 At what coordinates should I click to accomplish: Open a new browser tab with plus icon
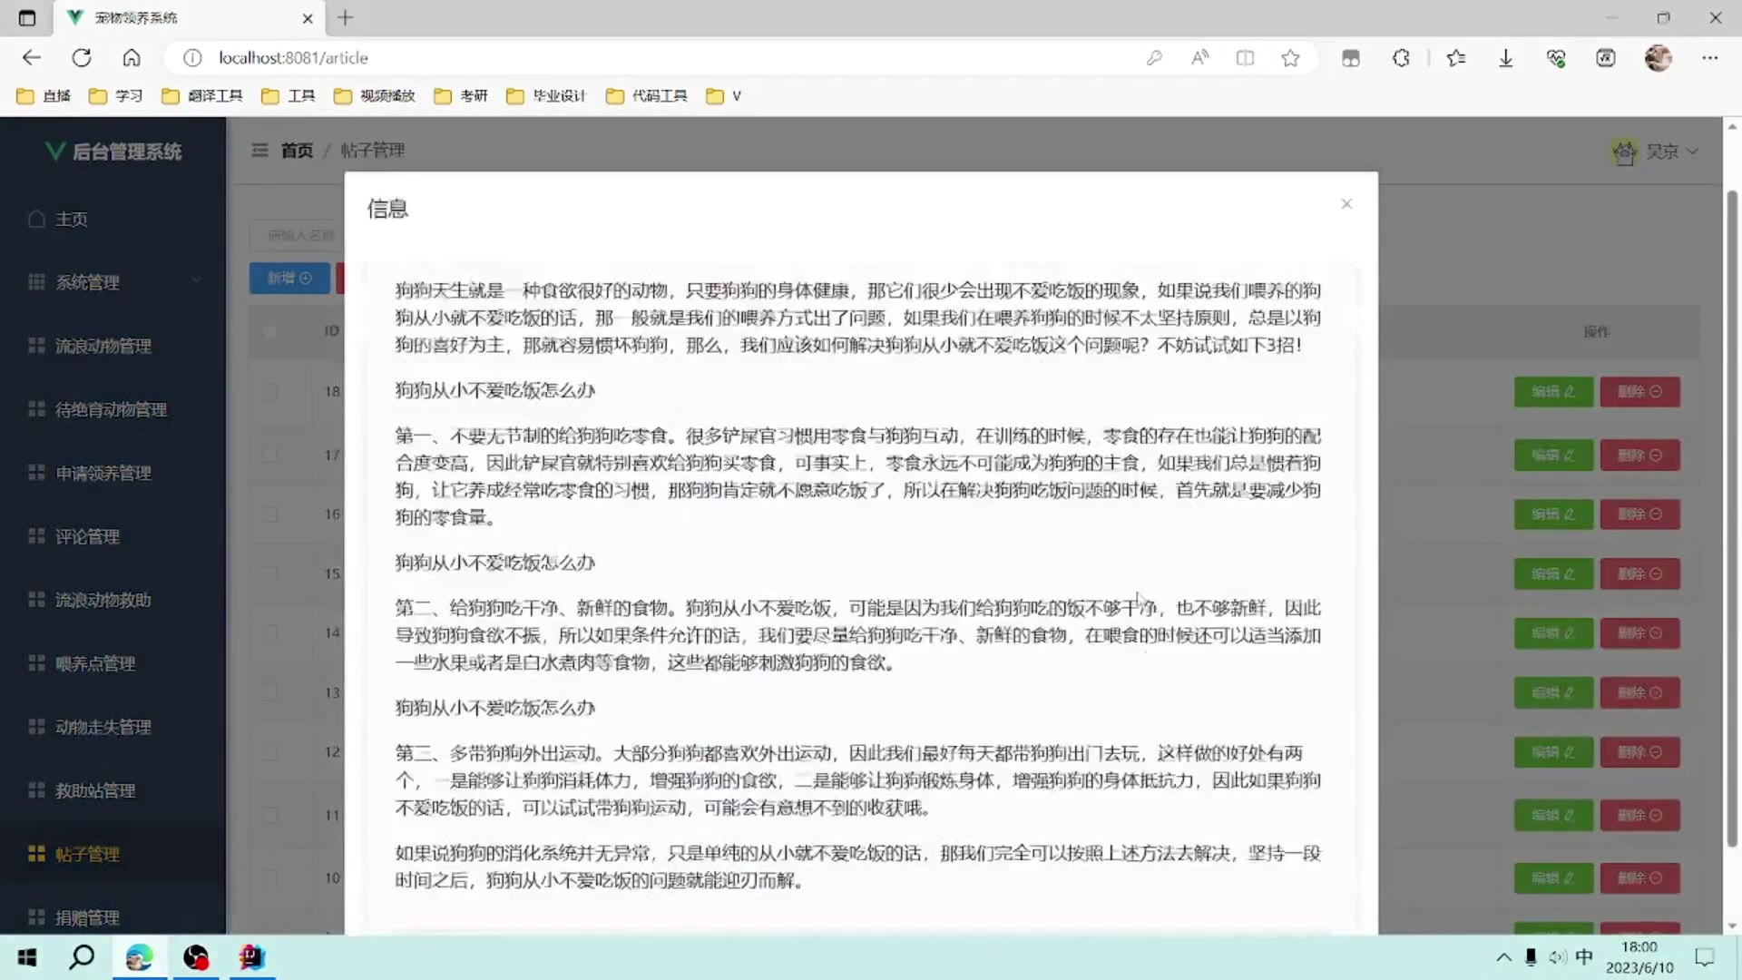click(346, 17)
